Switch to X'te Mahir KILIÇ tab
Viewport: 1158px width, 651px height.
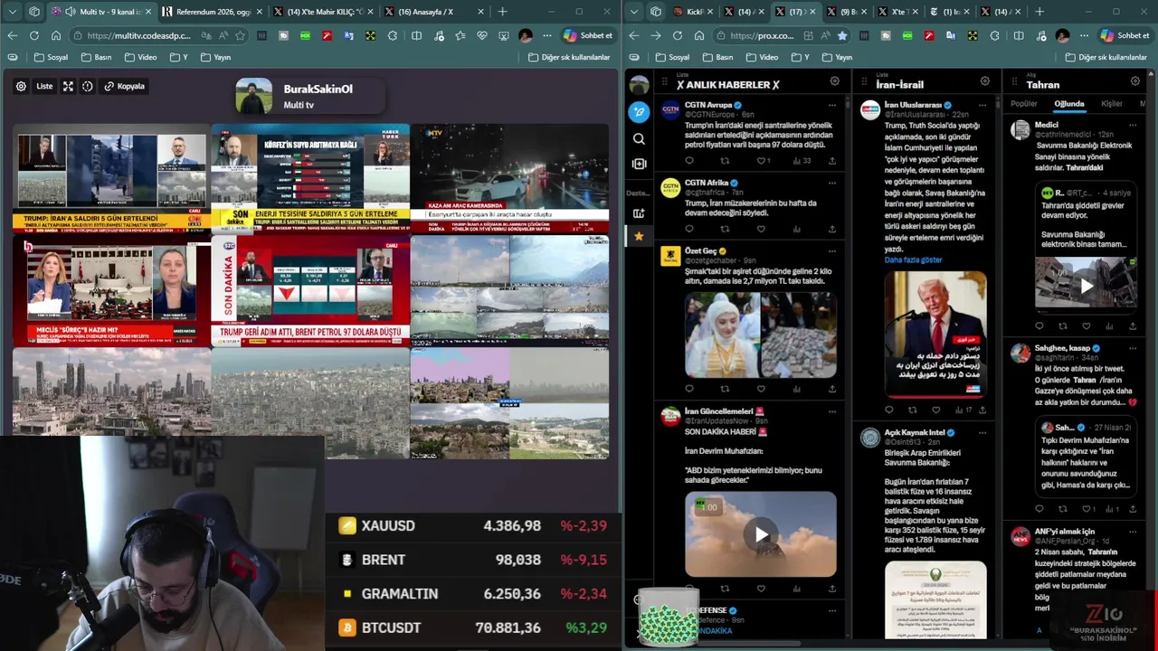coord(324,12)
